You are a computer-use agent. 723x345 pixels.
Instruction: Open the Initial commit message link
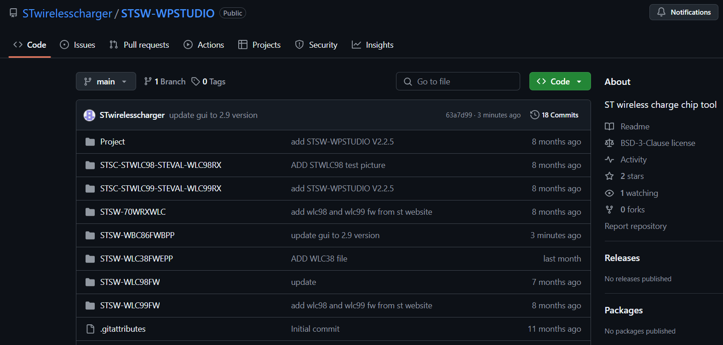[315, 329]
